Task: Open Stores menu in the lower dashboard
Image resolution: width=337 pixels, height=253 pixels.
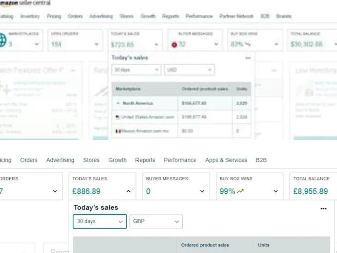Action: tap(91, 160)
